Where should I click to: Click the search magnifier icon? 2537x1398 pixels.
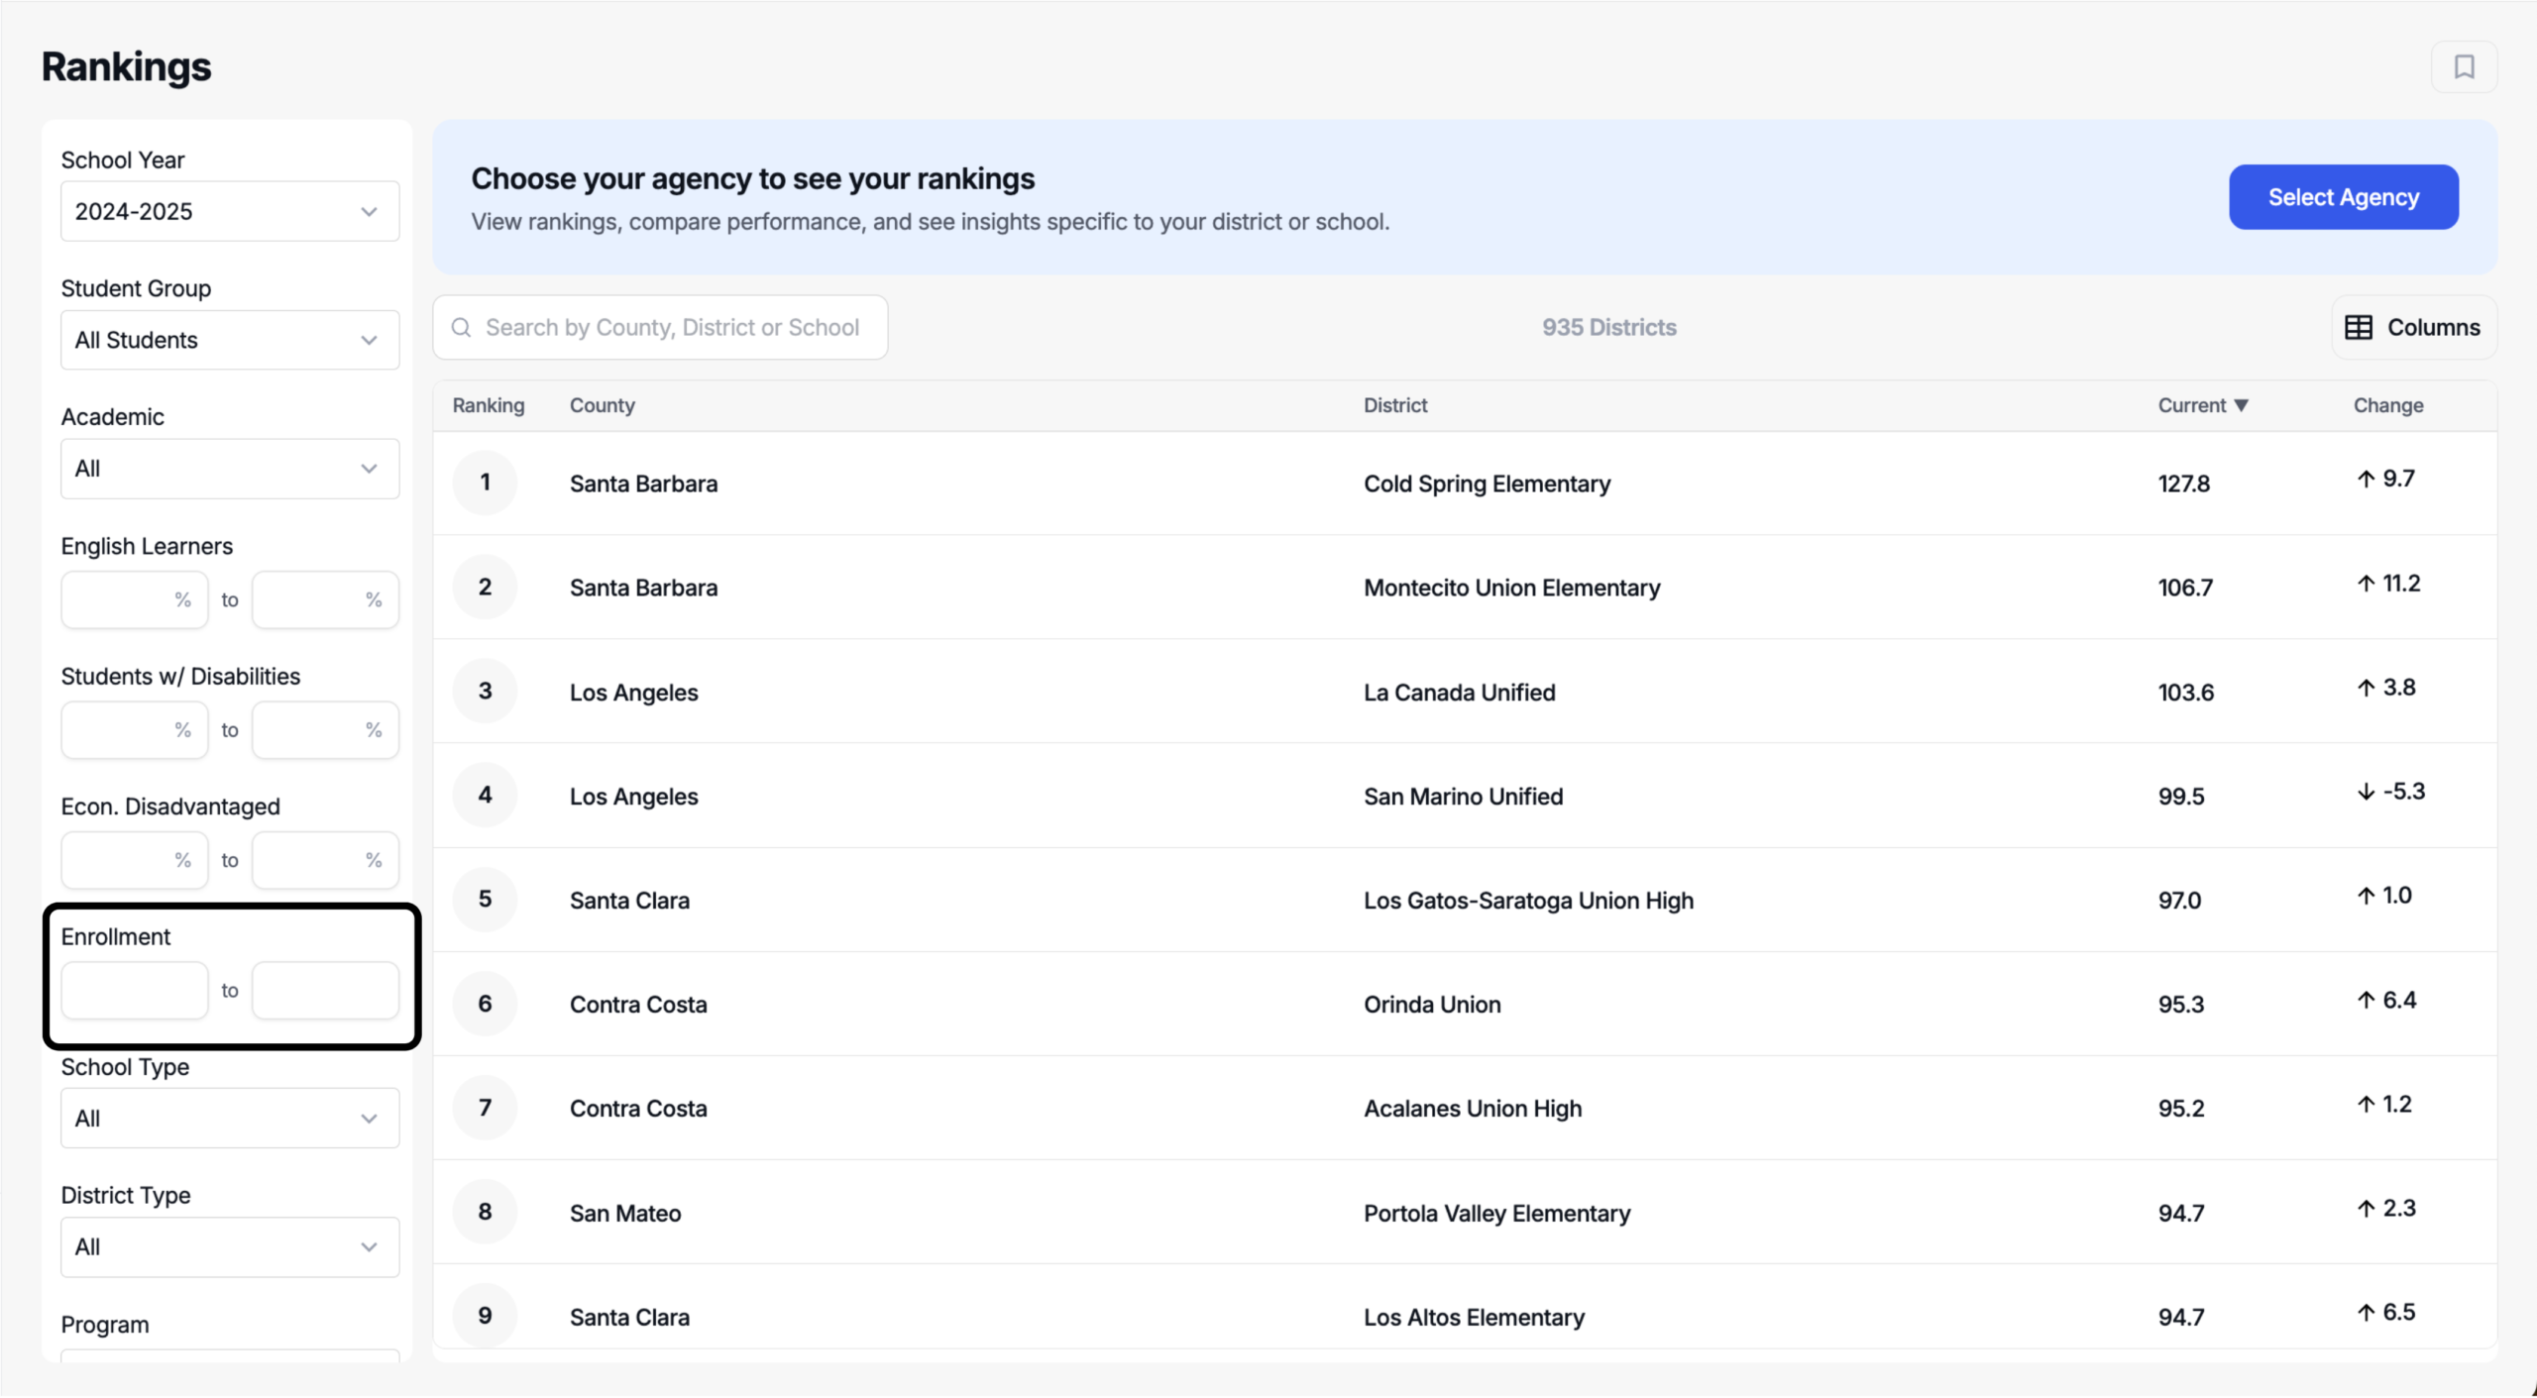pyautogui.click(x=461, y=327)
